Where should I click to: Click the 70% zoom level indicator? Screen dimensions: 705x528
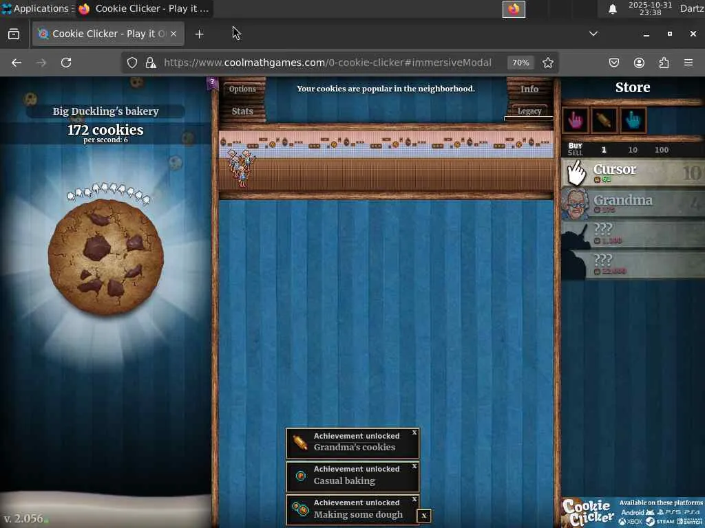[520, 63]
